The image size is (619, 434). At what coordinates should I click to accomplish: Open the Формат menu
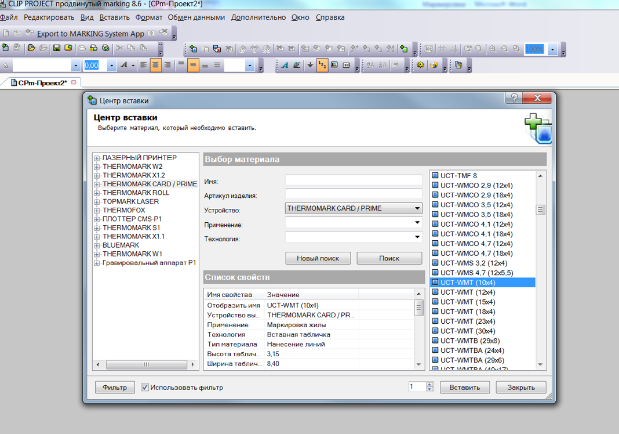click(x=149, y=17)
